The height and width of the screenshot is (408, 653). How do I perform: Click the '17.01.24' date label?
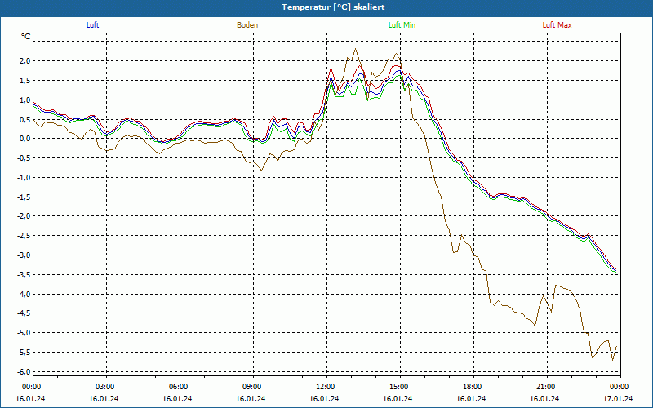[618, 399]
